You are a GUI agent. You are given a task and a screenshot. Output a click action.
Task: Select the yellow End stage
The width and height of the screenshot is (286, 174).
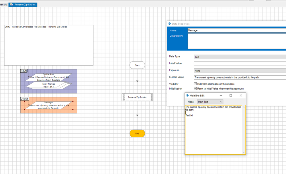pyautogui.click(x=137, y=133)
